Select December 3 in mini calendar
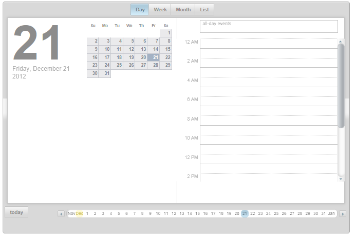356x236 pixels. coord(105,41)
